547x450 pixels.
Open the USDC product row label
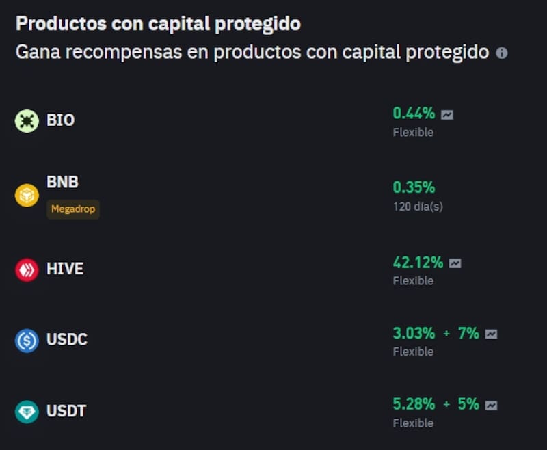coord(67,340)
